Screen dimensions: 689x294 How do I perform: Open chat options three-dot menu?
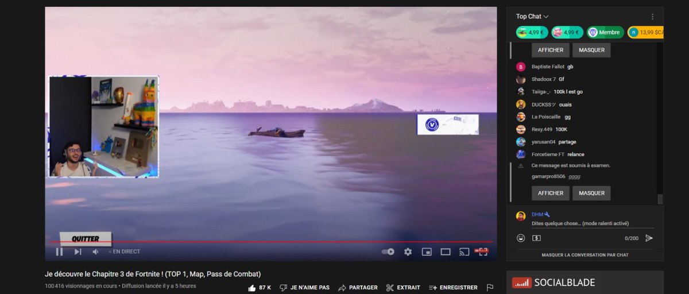tap(652, 17)
